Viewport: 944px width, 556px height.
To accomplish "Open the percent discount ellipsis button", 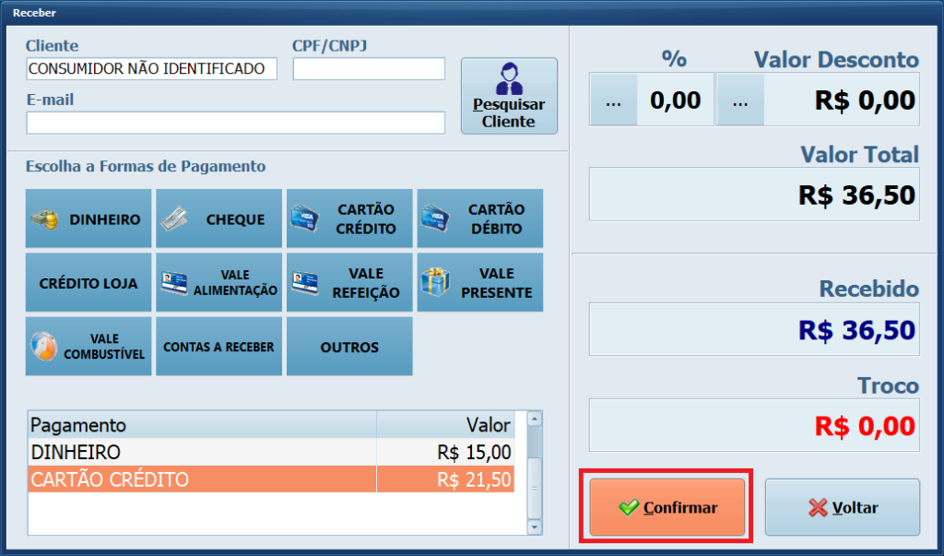I will [x=613, y=101].
